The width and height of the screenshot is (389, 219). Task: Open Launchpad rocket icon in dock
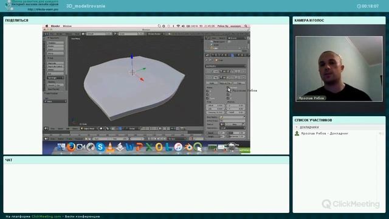91,147
